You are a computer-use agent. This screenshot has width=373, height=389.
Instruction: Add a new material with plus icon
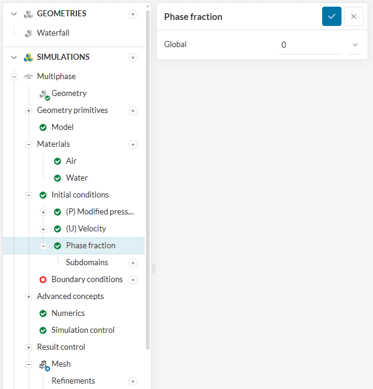coord(133,144)
